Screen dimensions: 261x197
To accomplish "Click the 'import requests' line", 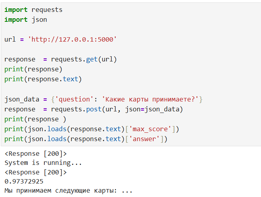I will tap(33, 10).
